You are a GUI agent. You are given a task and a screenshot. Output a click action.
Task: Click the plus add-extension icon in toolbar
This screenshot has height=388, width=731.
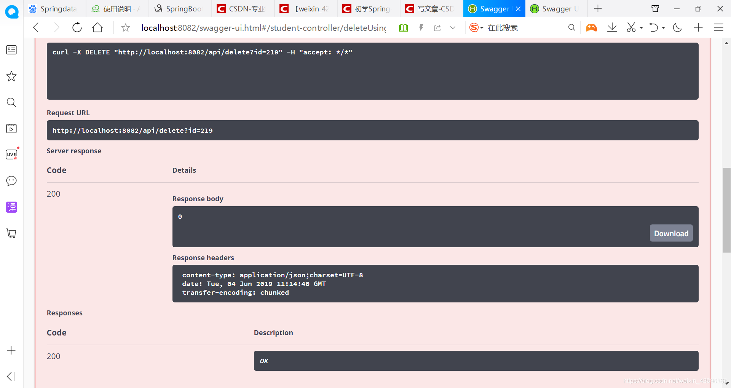(x=698, y=27)
